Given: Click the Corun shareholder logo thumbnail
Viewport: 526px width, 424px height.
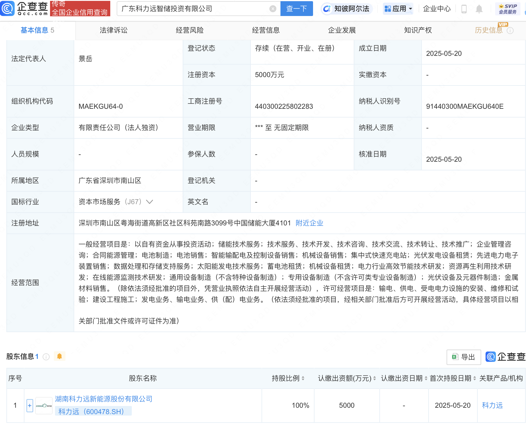Looking at the screenshot, I should [x=44, y=405].
